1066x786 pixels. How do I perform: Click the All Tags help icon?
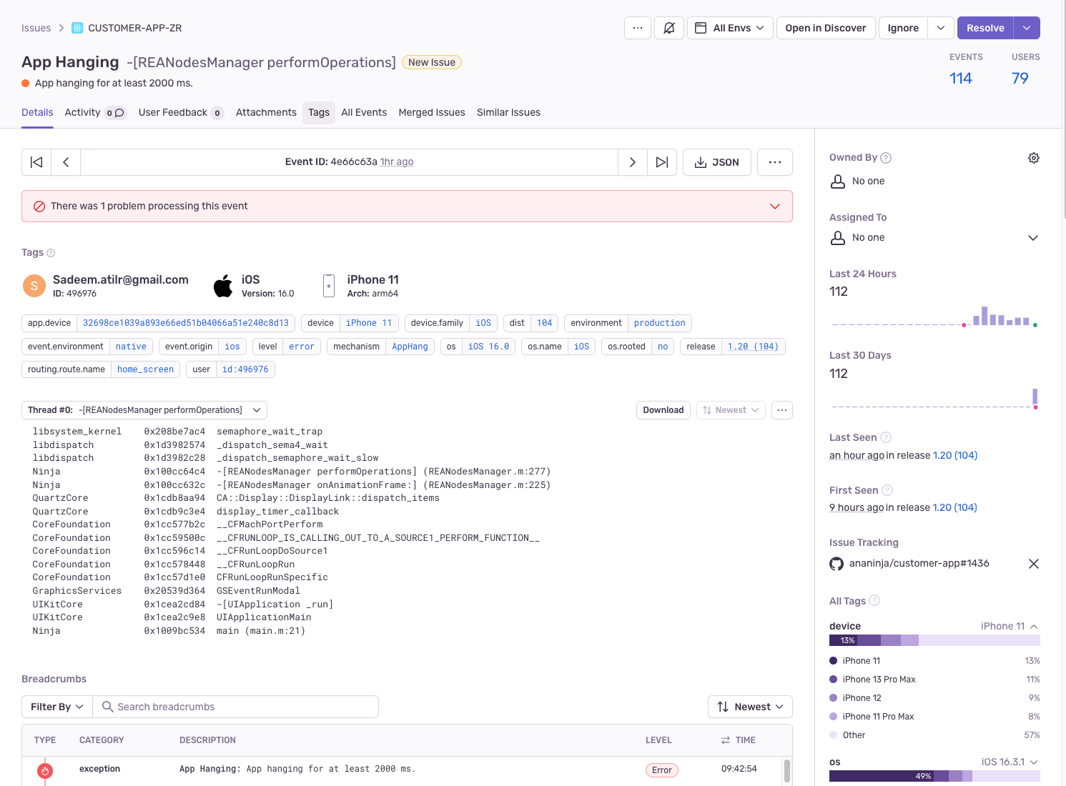point(874,600)
